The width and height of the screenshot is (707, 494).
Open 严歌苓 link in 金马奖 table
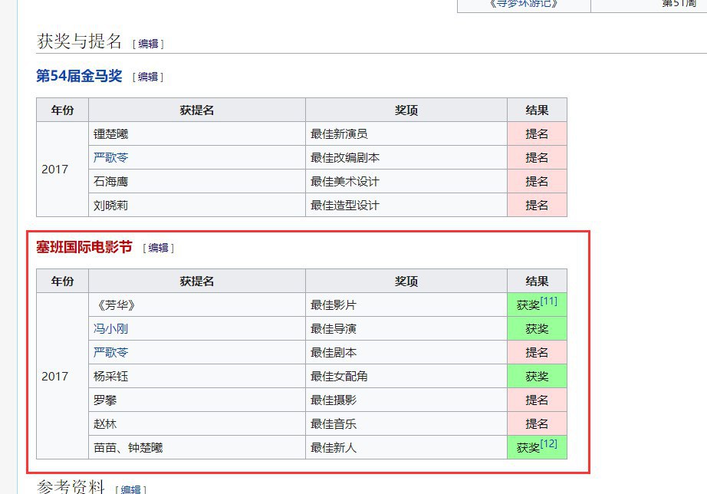click(x=110, y=157)
